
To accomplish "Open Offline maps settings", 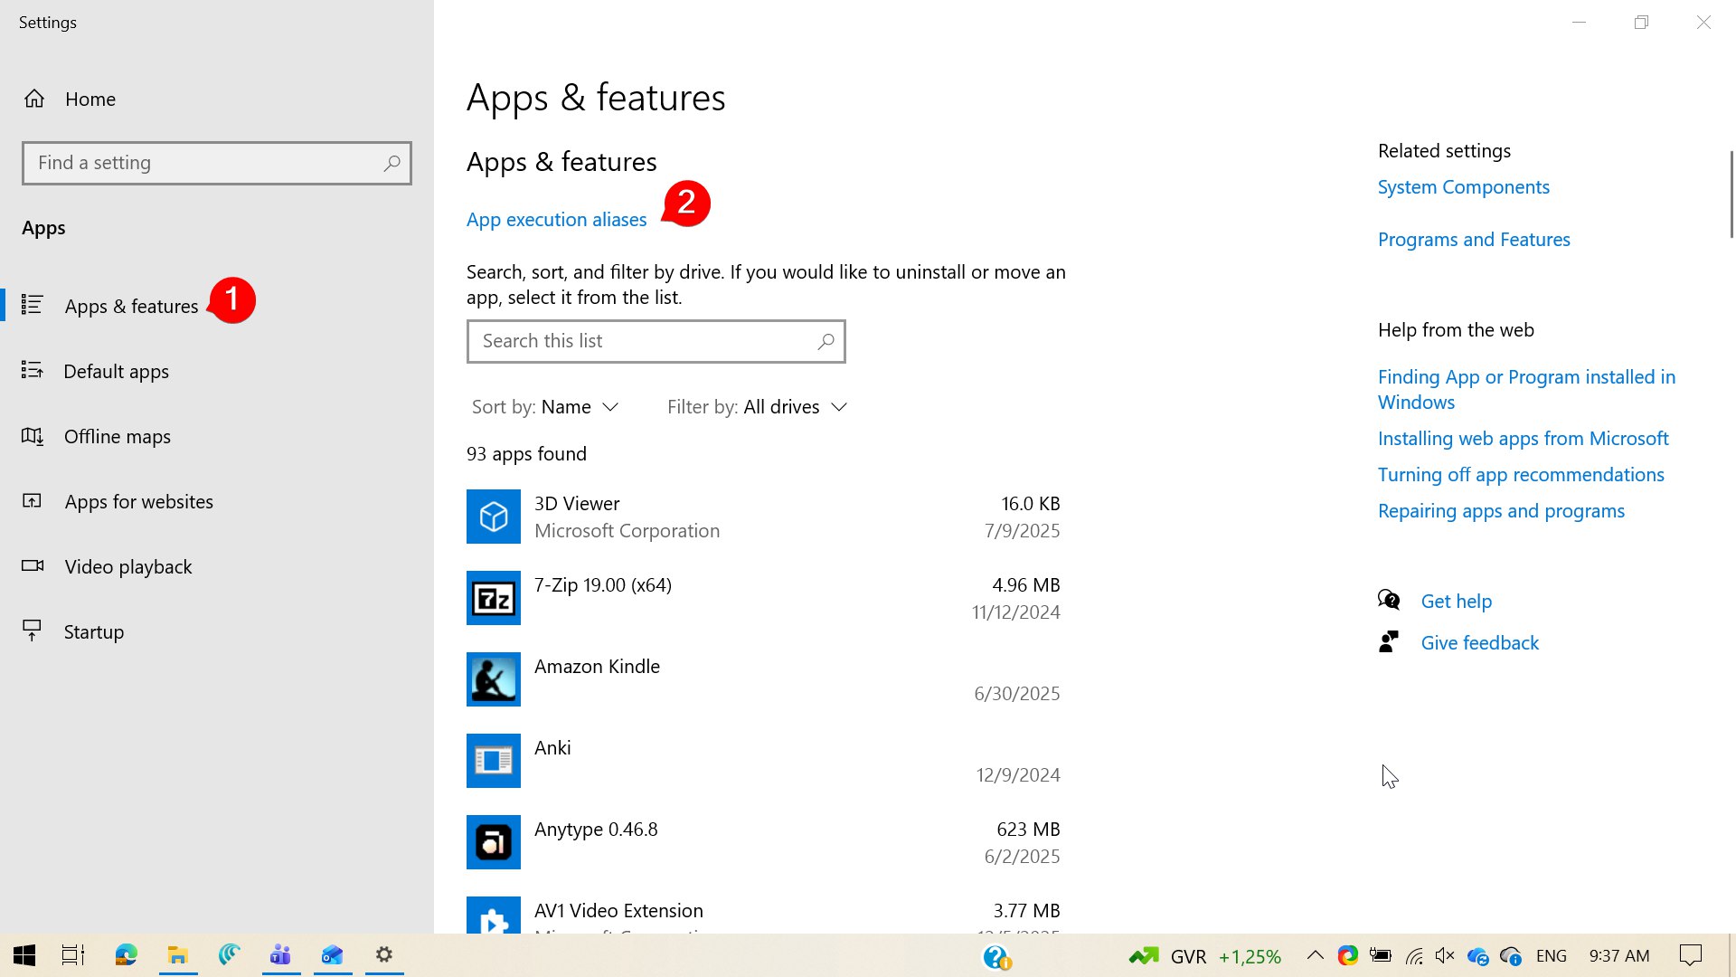I will [118, 436].
